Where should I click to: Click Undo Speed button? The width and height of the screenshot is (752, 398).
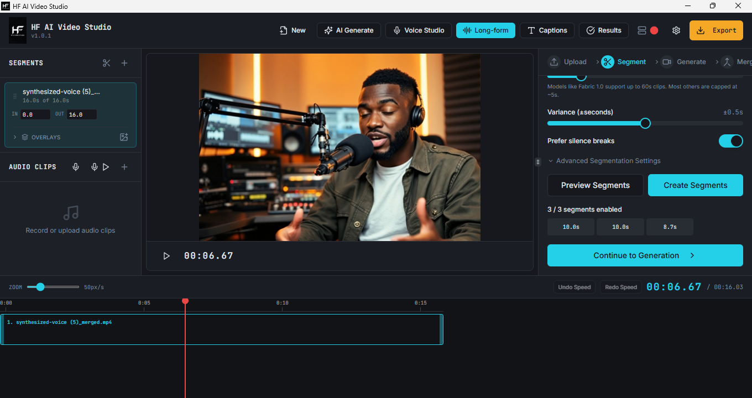tap(575, 287)
